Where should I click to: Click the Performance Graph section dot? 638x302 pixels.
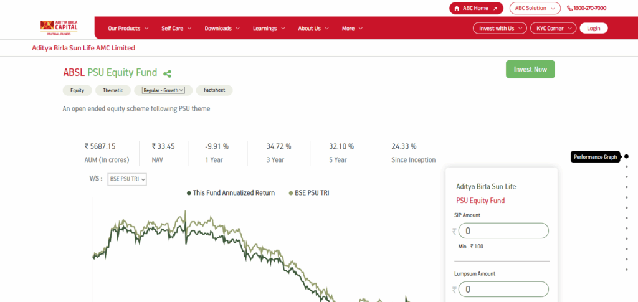(627, 156)
